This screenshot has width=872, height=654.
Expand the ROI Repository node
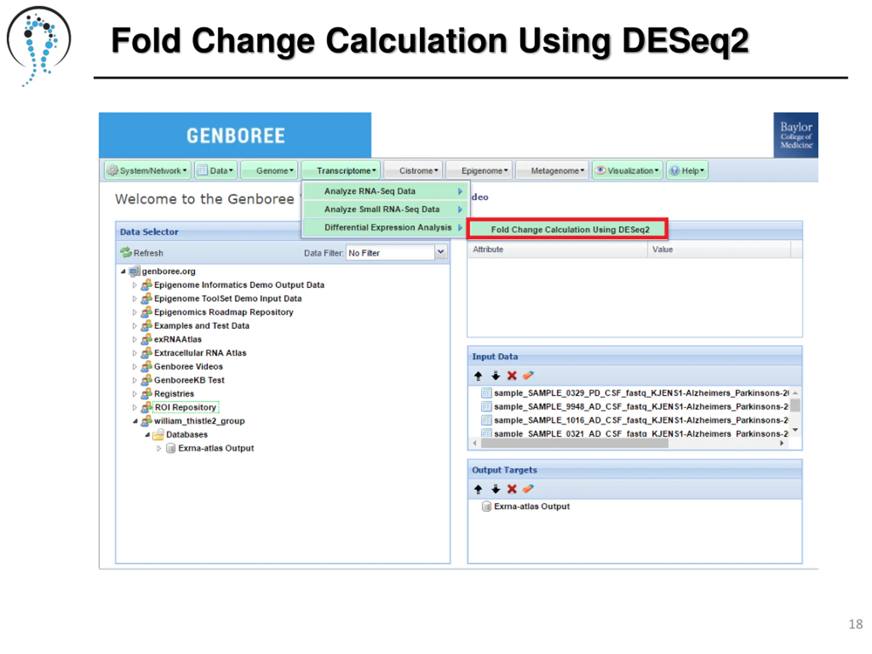[x=135, y=408]
